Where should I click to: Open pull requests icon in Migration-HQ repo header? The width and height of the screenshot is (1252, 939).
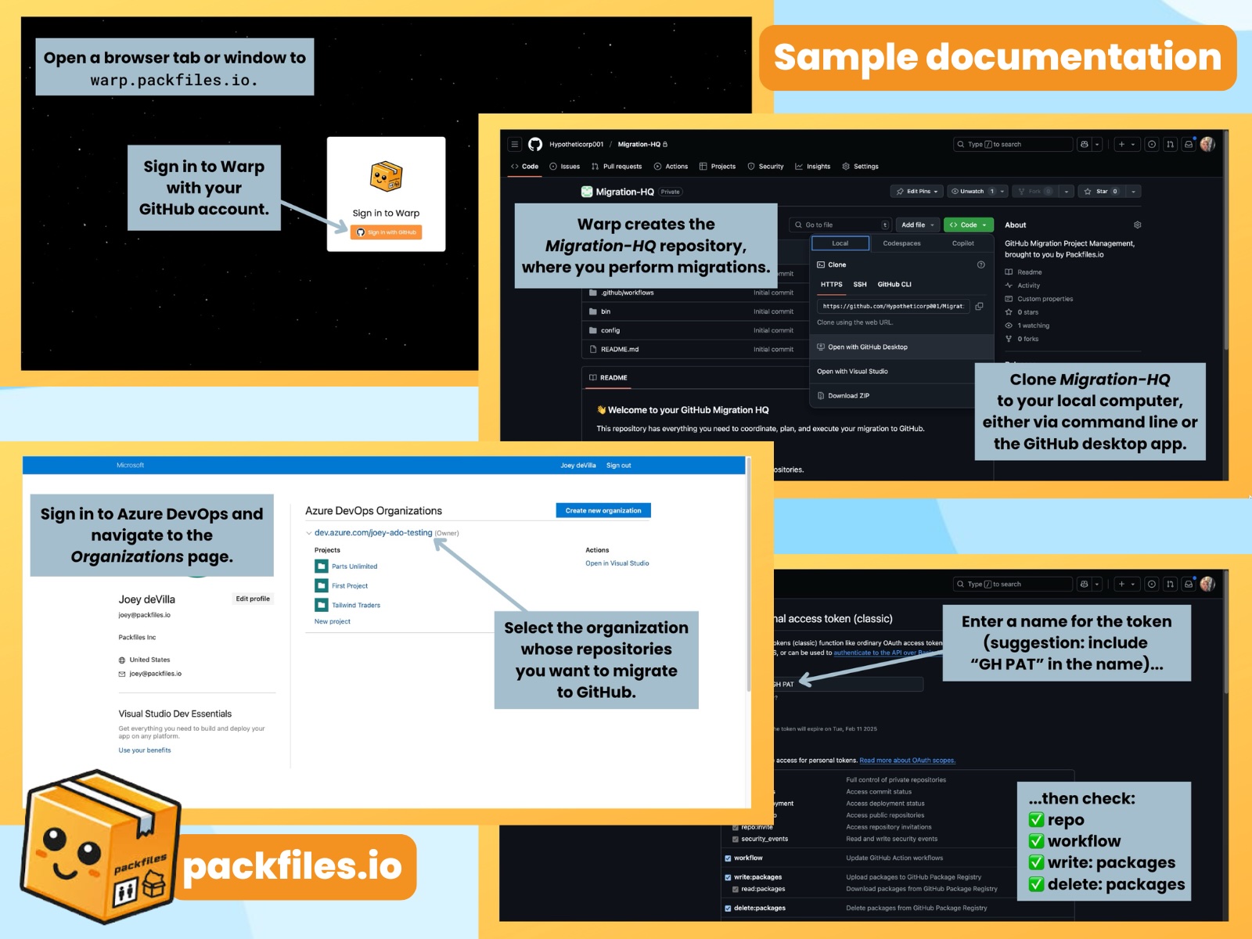[1170, 144]
